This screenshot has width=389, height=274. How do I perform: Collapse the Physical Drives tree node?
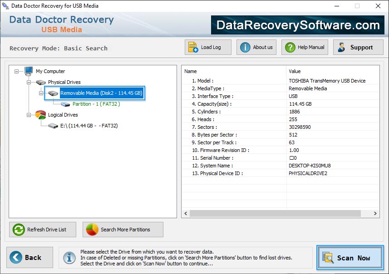point(29,82)
